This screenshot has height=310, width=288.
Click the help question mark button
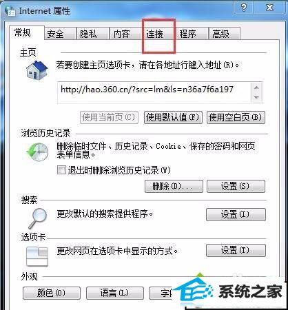[243, 8]
